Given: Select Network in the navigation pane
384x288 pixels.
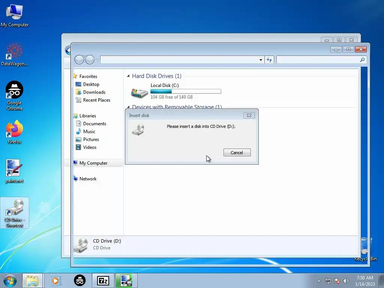Looking at the screenshot, I should click(88, 179).
